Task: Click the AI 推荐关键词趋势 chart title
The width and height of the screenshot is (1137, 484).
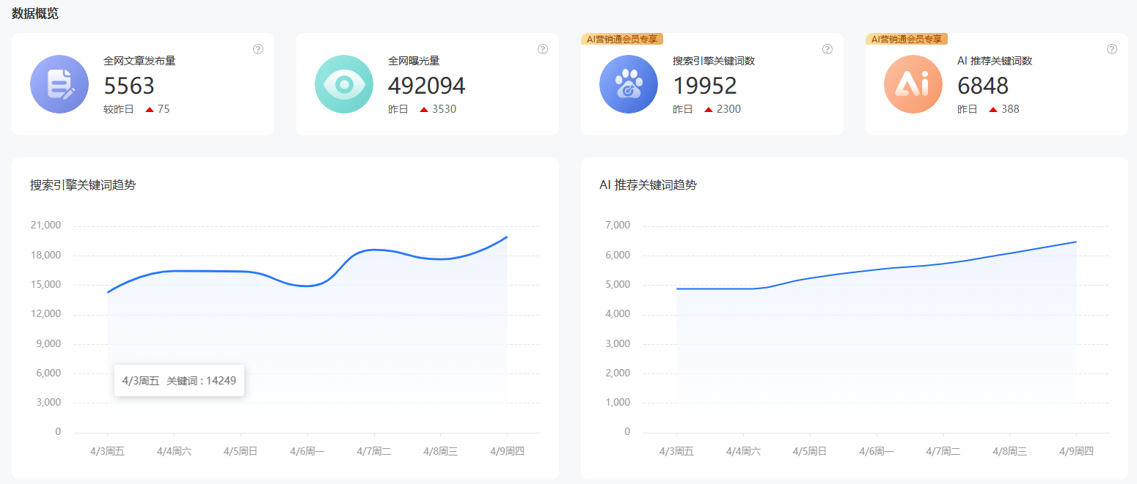Action: pyautogui.click(x=648, y=185)
